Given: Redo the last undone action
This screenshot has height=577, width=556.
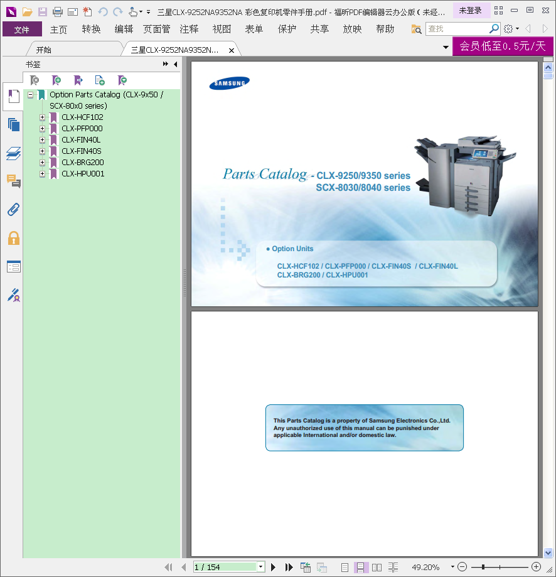Looking at the screenshot, I should click(118, 12).
